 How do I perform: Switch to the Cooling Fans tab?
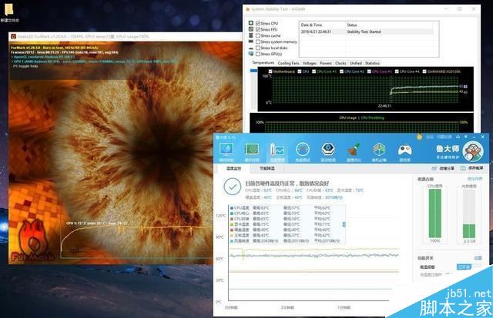coord(288,63)
